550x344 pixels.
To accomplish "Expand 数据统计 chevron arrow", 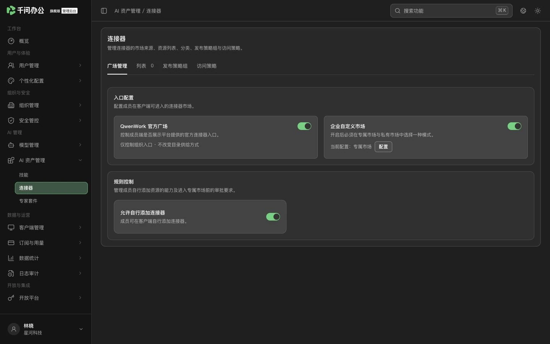I will pyautogui.click(x=80, y=258).
